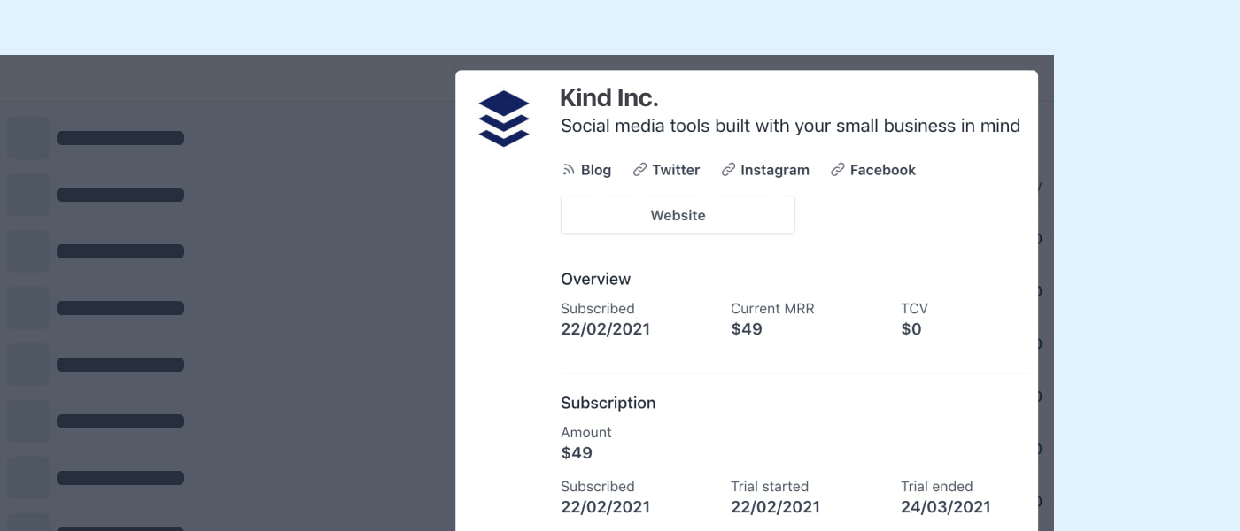Select the Trial started date value
The image size is (1240, 531).
click(775, 507)
